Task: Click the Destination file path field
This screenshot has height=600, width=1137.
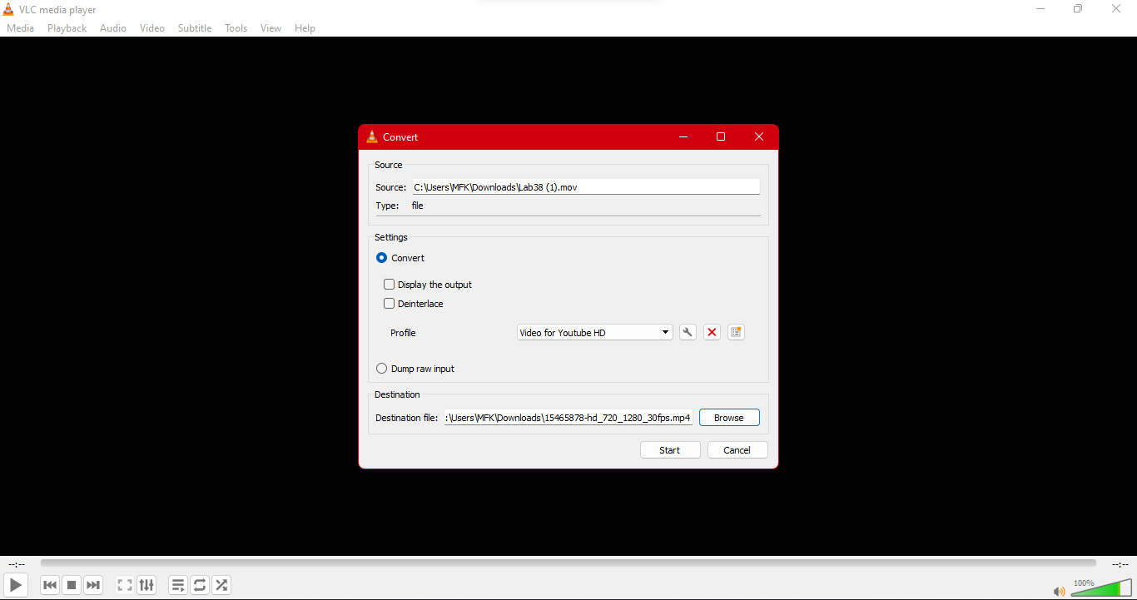Action: (568, 418)
